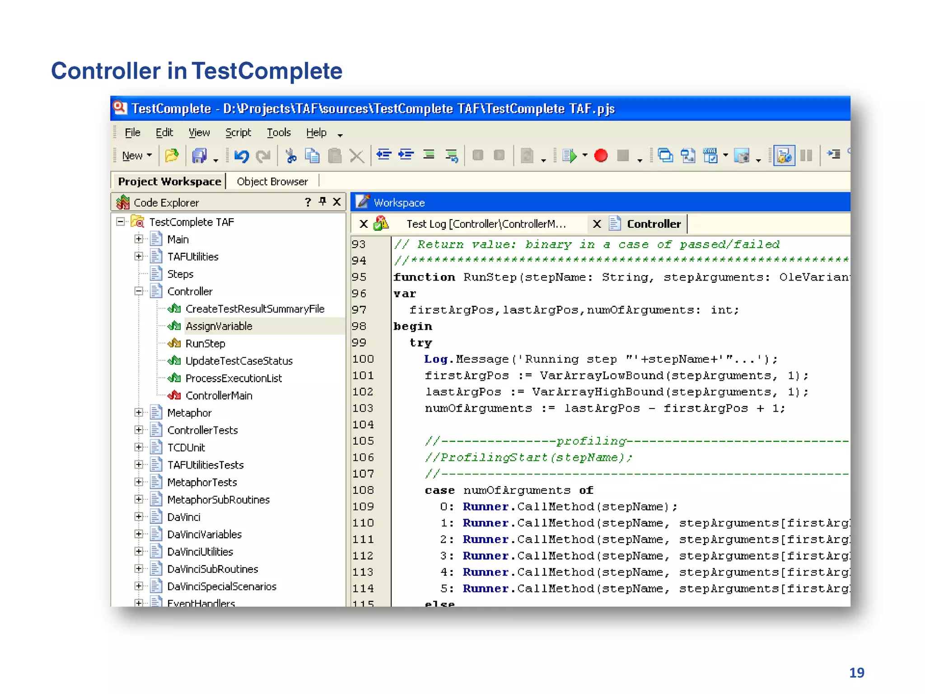
Task: Open the Script menu
Action: coord(238,132)
